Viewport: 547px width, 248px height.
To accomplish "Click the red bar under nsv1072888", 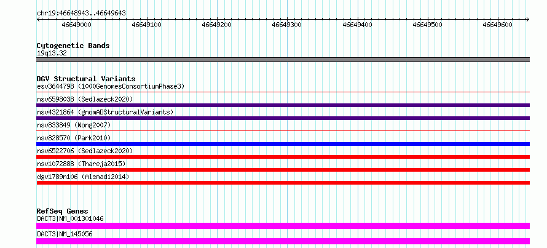I will point(283,170).
